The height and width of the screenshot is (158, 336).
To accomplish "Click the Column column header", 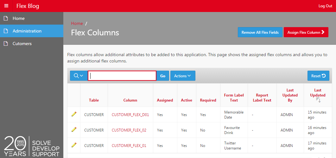I will point(130,100).
